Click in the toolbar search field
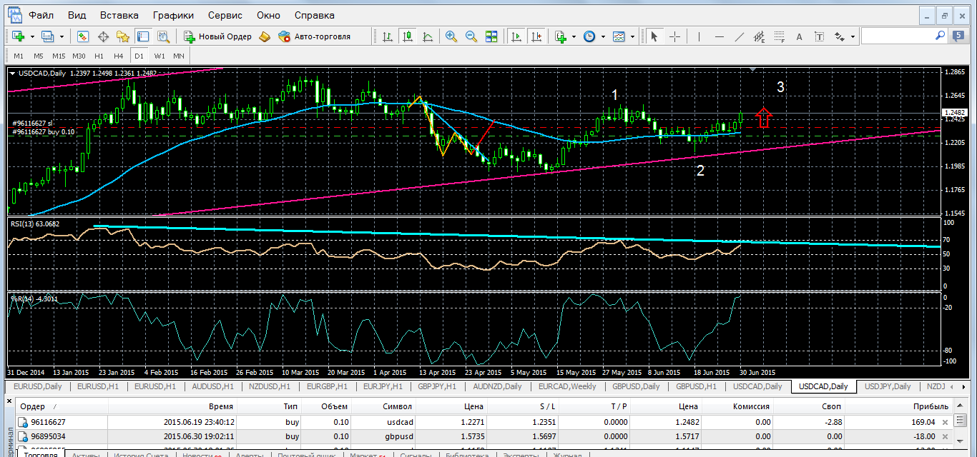The image size is (977, 457). (898, 36)
